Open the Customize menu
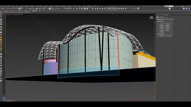Screen dimensions: 191x107 [x=58, y=6]
